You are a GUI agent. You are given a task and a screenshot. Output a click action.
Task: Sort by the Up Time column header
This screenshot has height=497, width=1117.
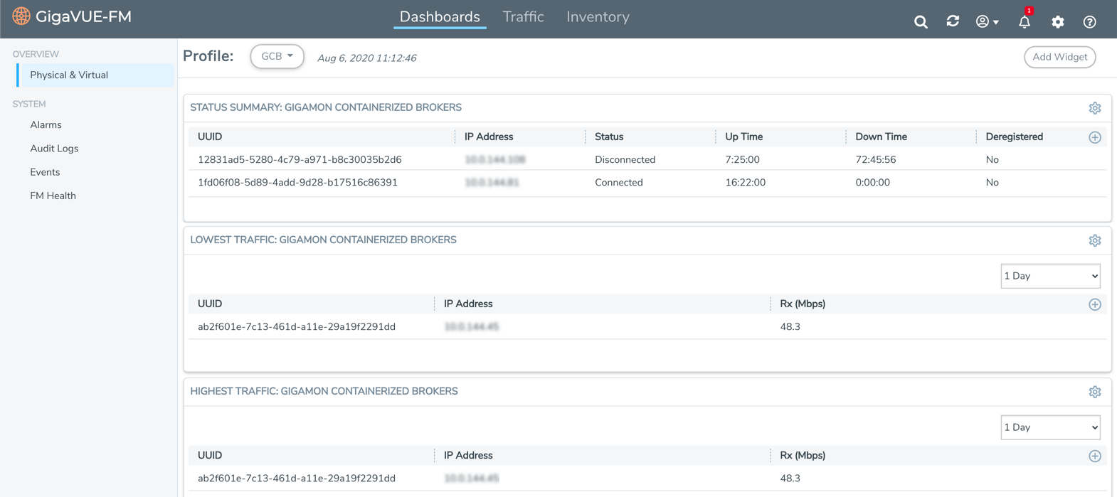743,137
